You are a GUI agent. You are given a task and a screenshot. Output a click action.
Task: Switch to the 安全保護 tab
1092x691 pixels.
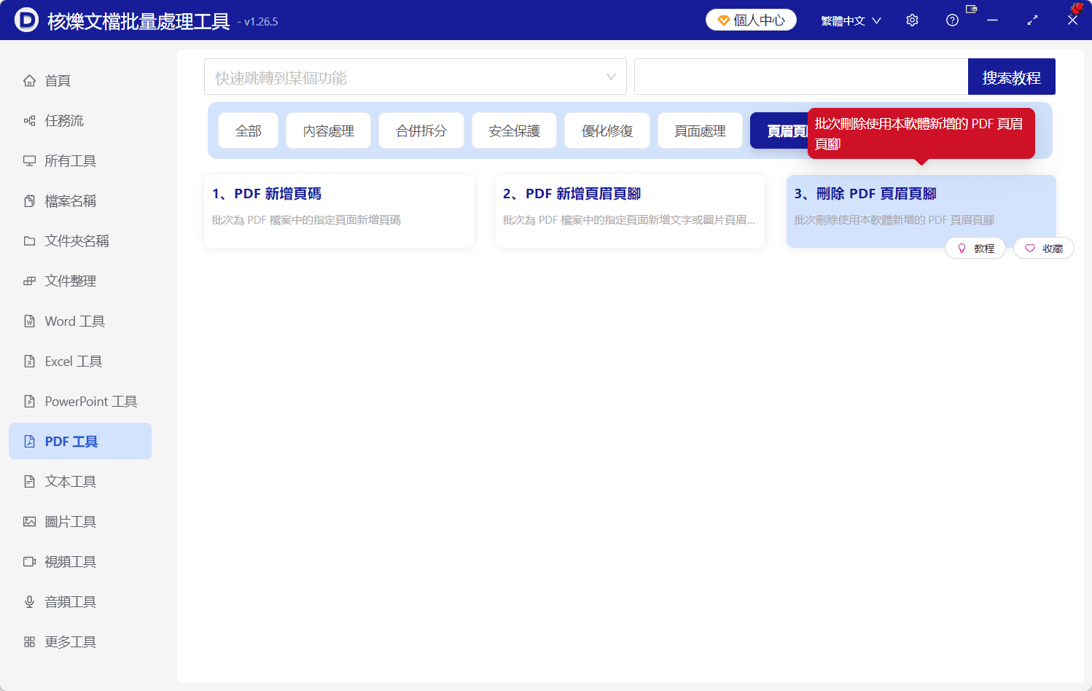(x=515, y=130)
